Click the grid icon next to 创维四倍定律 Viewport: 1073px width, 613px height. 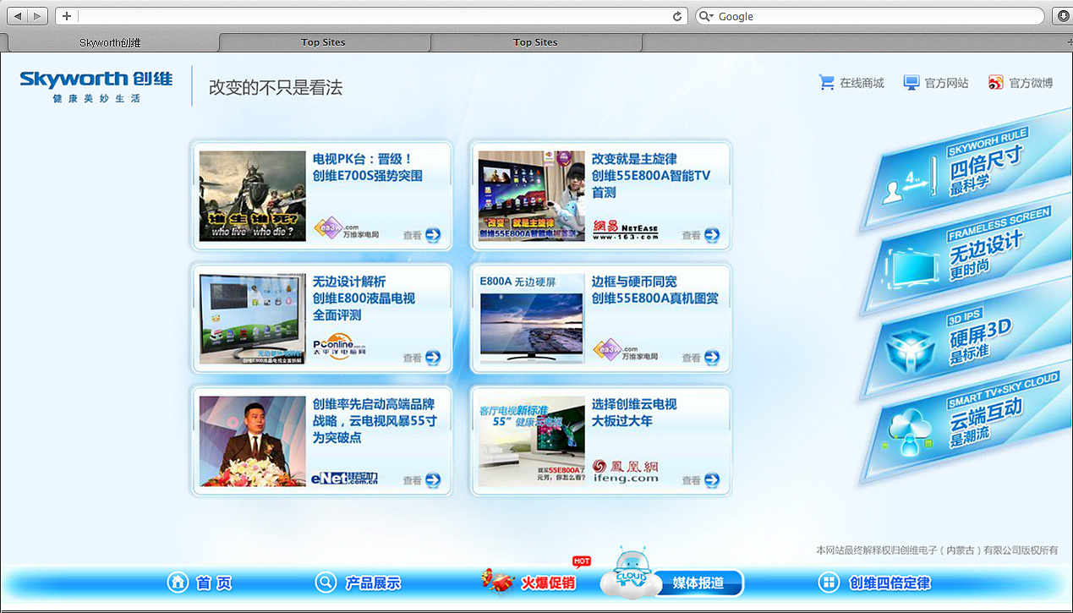(x=829, y=583)
